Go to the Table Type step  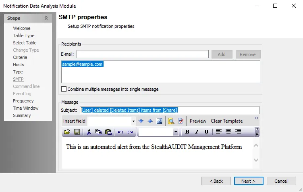[x=24, y=35]
